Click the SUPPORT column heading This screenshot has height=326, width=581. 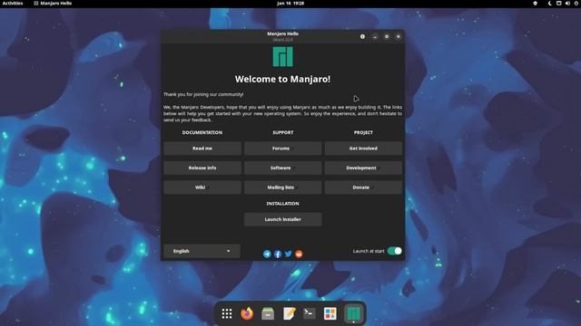tap(282, 132)
